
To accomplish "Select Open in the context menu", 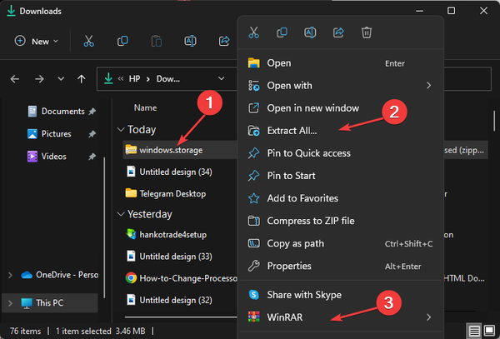I will pyautogui.click(x=341, y=63).
